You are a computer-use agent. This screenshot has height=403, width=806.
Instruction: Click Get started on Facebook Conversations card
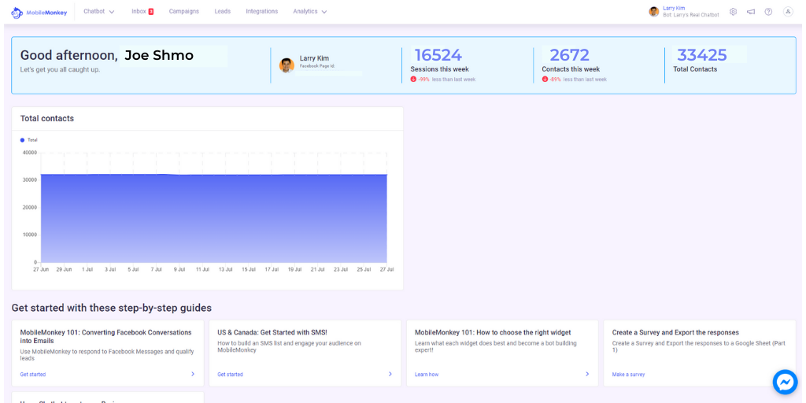pos(33,375)
